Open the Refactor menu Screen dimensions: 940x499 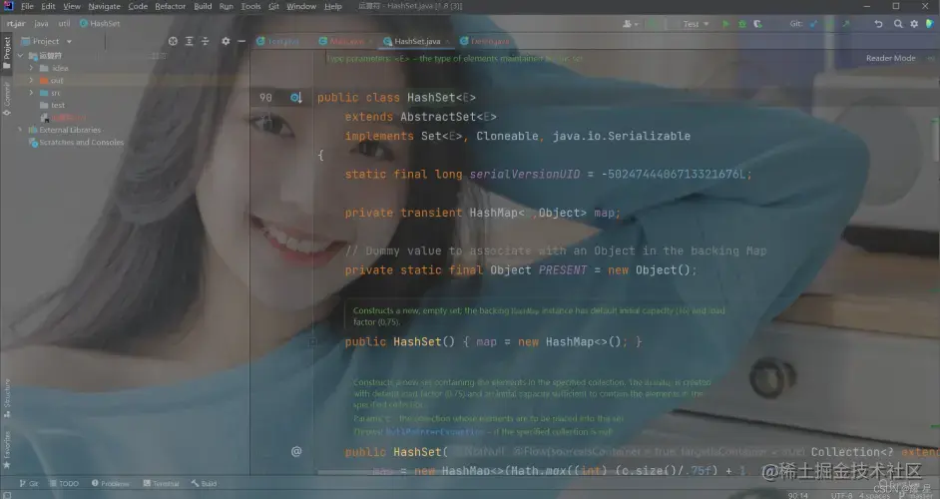coord(171,7)
